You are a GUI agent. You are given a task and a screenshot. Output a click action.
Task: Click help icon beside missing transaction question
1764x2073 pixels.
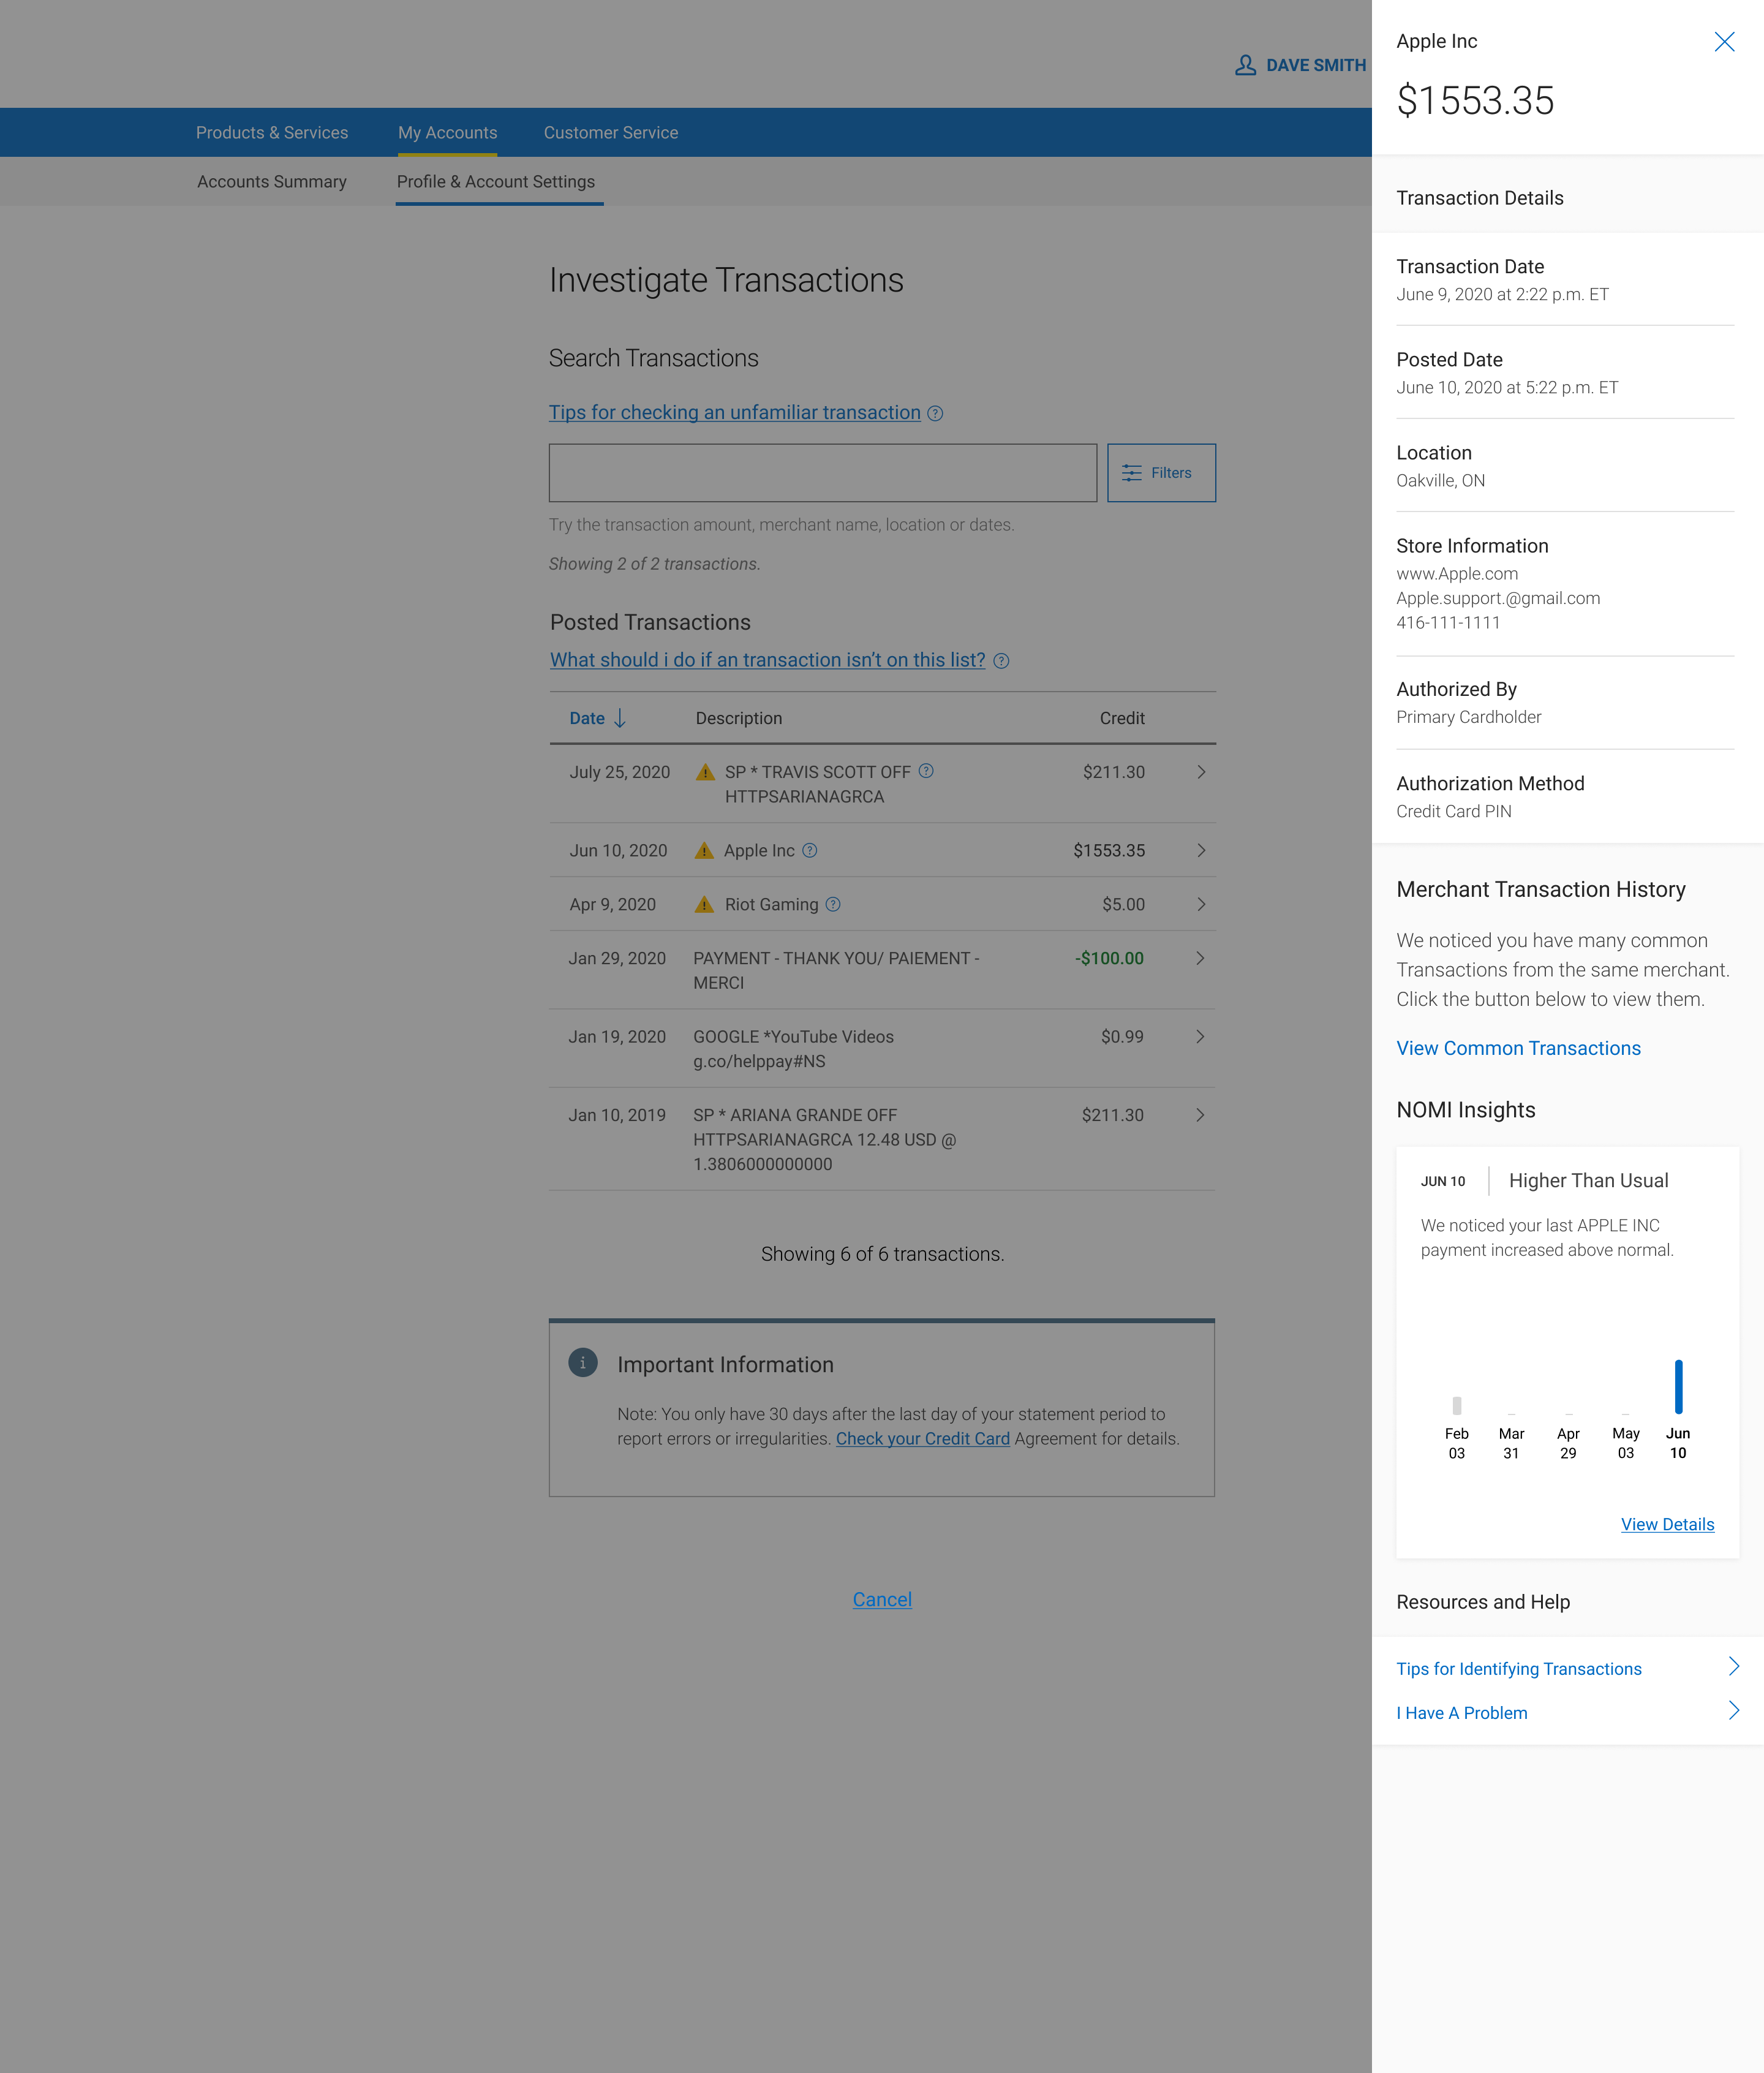(x=1001, y=661)
